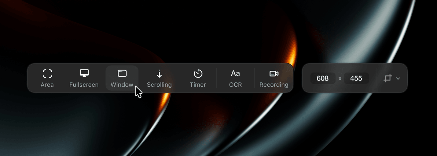Open the Timer stopwatch icon
437x156 pixels.
[198, 73]
